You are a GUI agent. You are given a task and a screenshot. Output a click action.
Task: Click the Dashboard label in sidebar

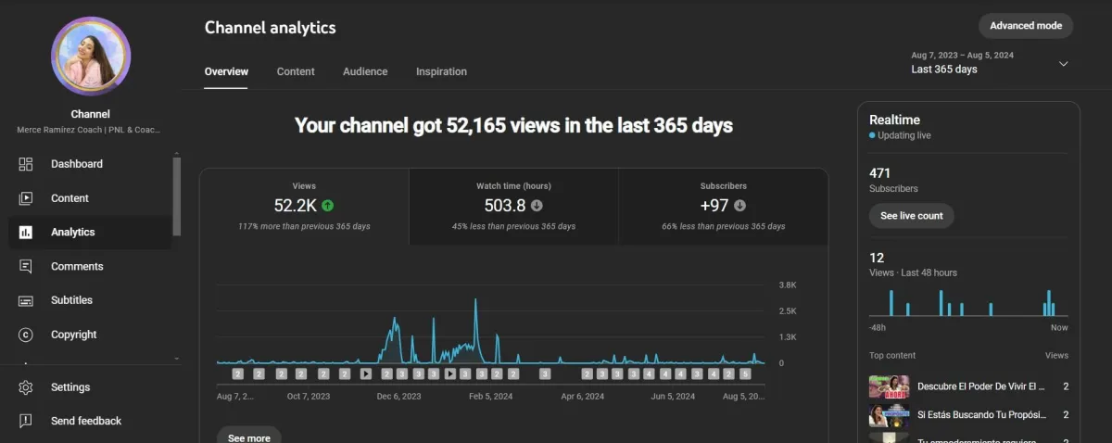point(77,164)
